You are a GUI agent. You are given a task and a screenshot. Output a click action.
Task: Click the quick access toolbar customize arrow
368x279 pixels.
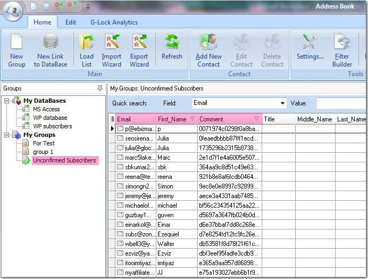(88, 7)
